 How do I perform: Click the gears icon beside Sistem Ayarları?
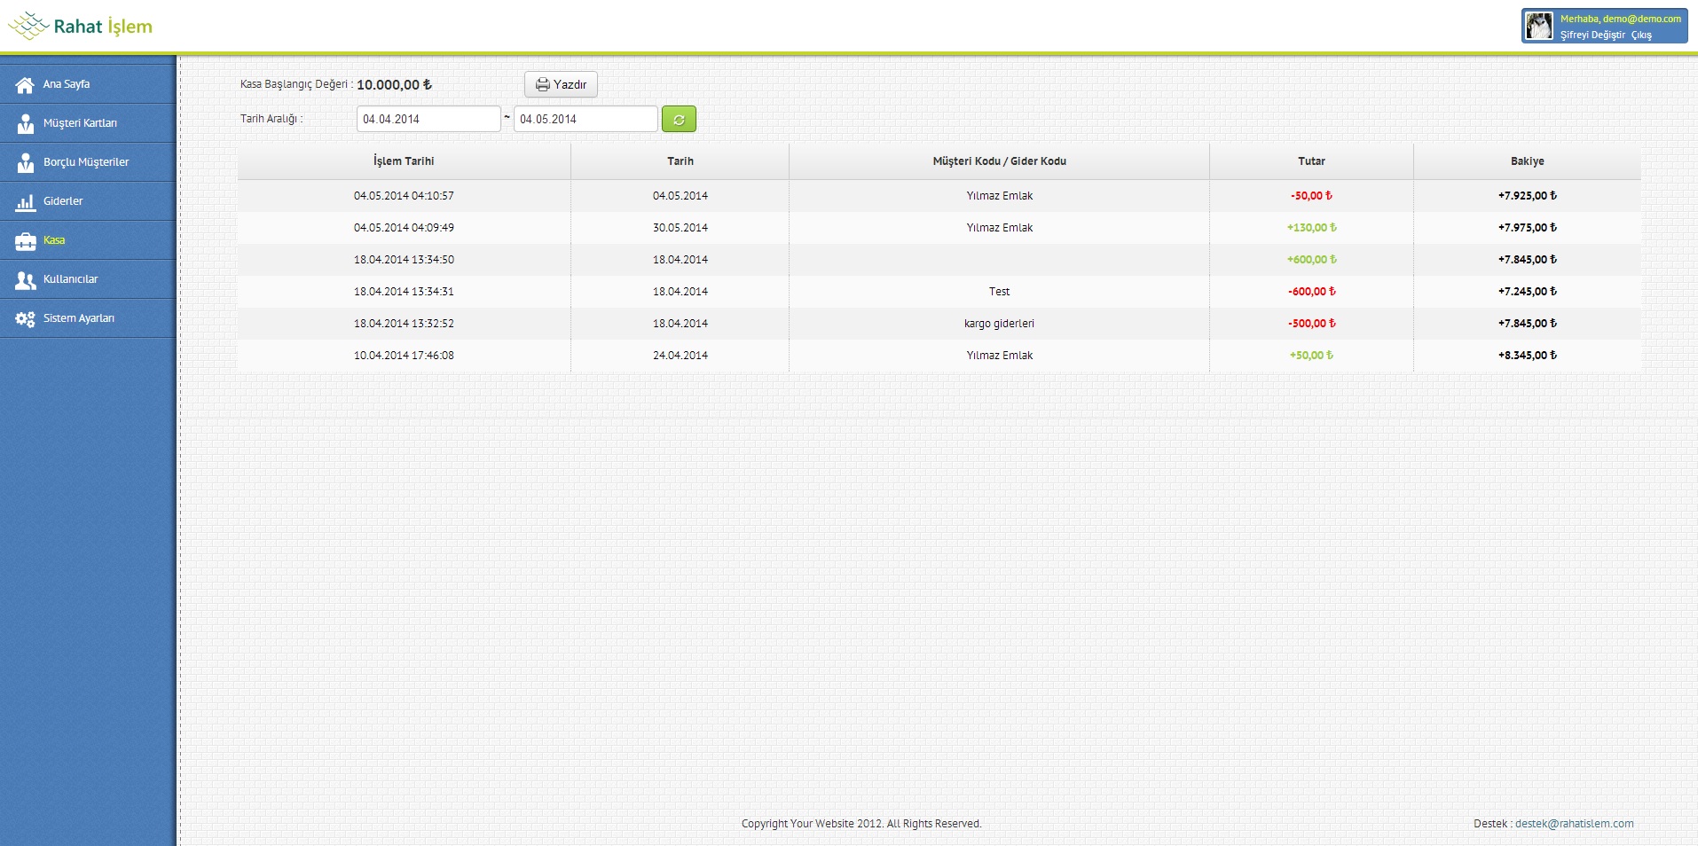point(25,319)
